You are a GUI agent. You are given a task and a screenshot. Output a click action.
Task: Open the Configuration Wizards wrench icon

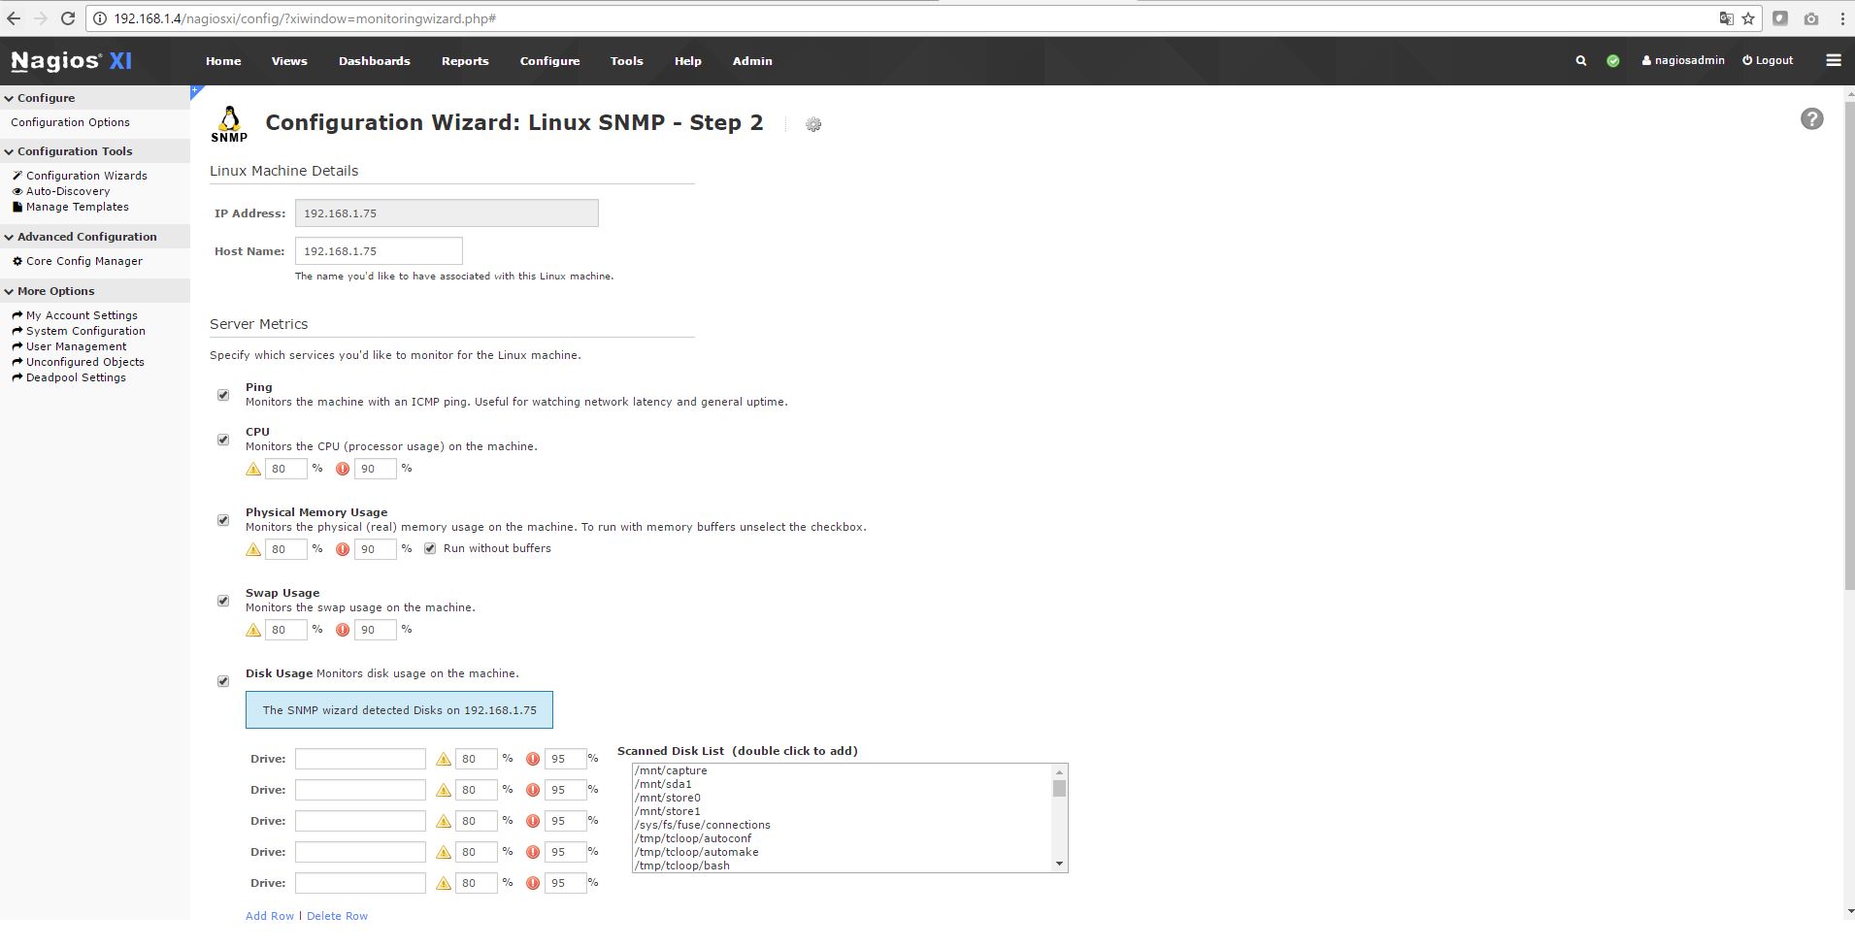tap(17, 176)
